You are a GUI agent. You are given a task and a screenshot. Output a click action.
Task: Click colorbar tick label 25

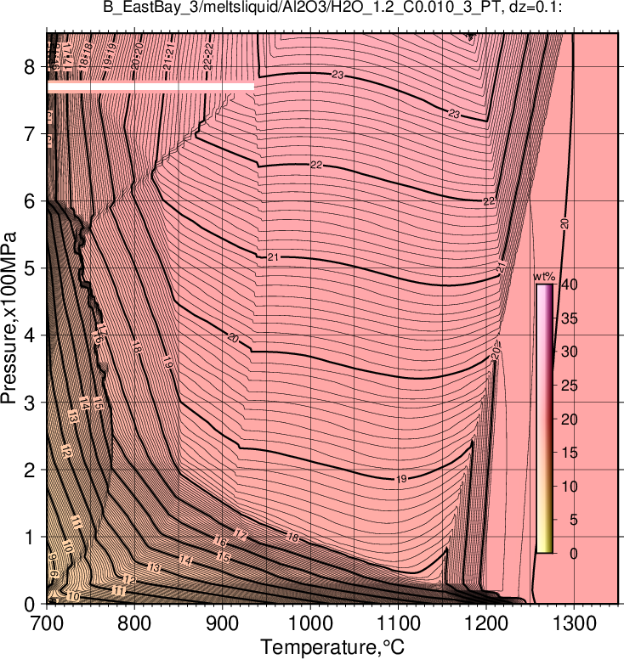pos(570,386)
